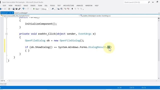The image size is (160, 90).
Task: Click the Decrease Indent toolbar icon
Action: pyautogui.click(x=58, y=9)
